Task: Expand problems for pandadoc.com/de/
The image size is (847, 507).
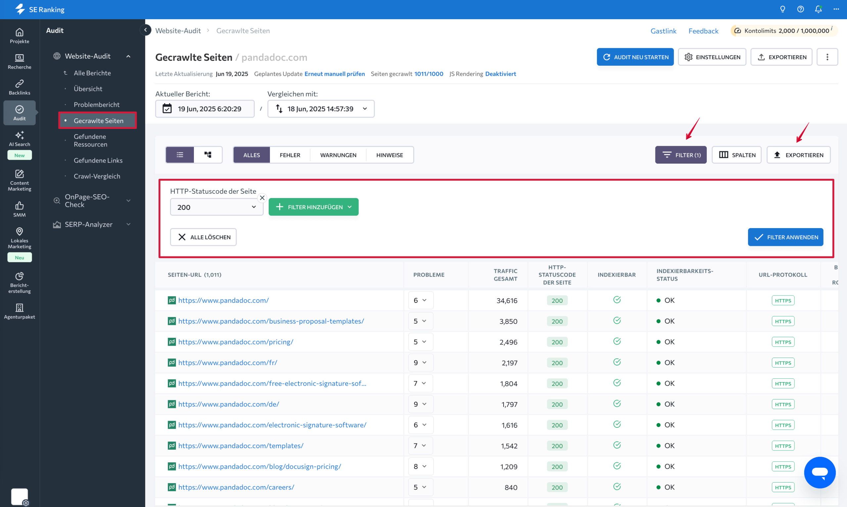Action: click(x=421, y=404)
